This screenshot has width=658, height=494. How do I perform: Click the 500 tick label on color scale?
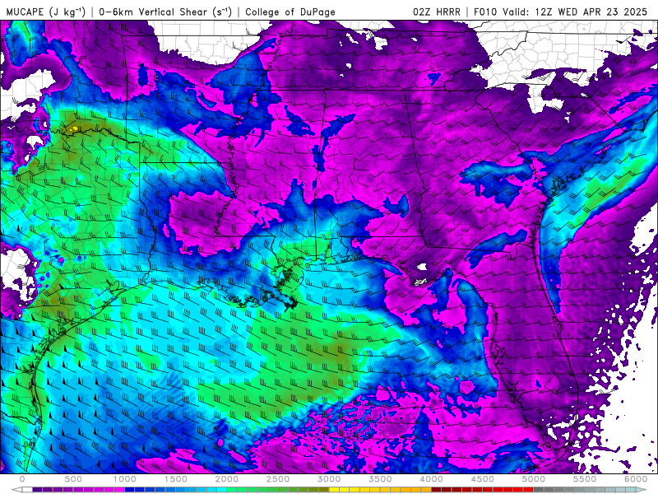(x=73, y=479)
